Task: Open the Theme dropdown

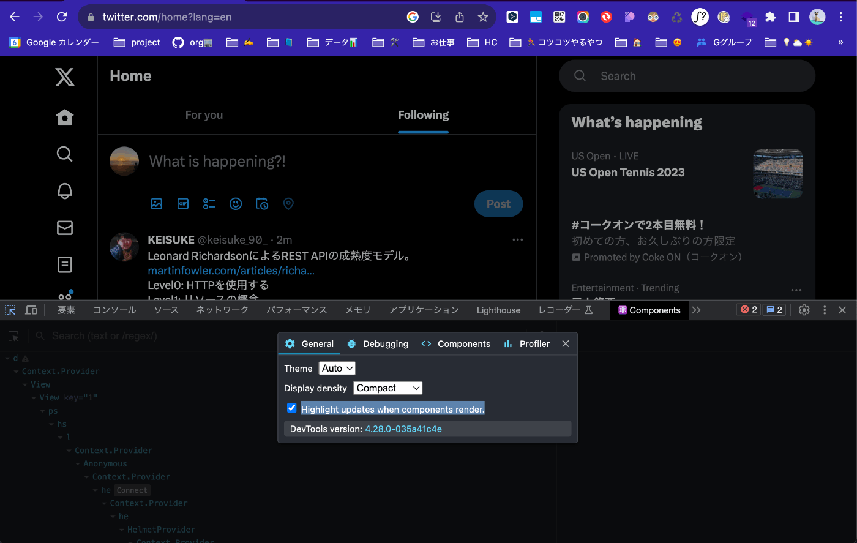Action: coord(337,368)
